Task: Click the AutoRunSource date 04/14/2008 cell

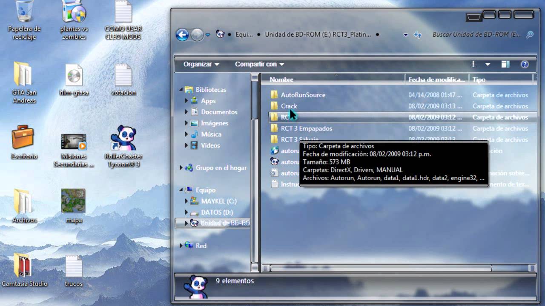Action: tap(435, 95)
